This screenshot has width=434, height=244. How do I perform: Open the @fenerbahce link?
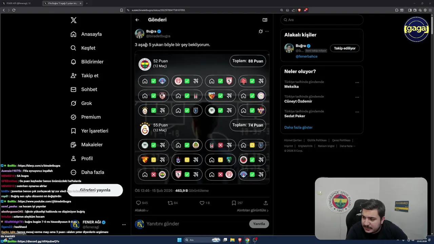pos(307,56)
